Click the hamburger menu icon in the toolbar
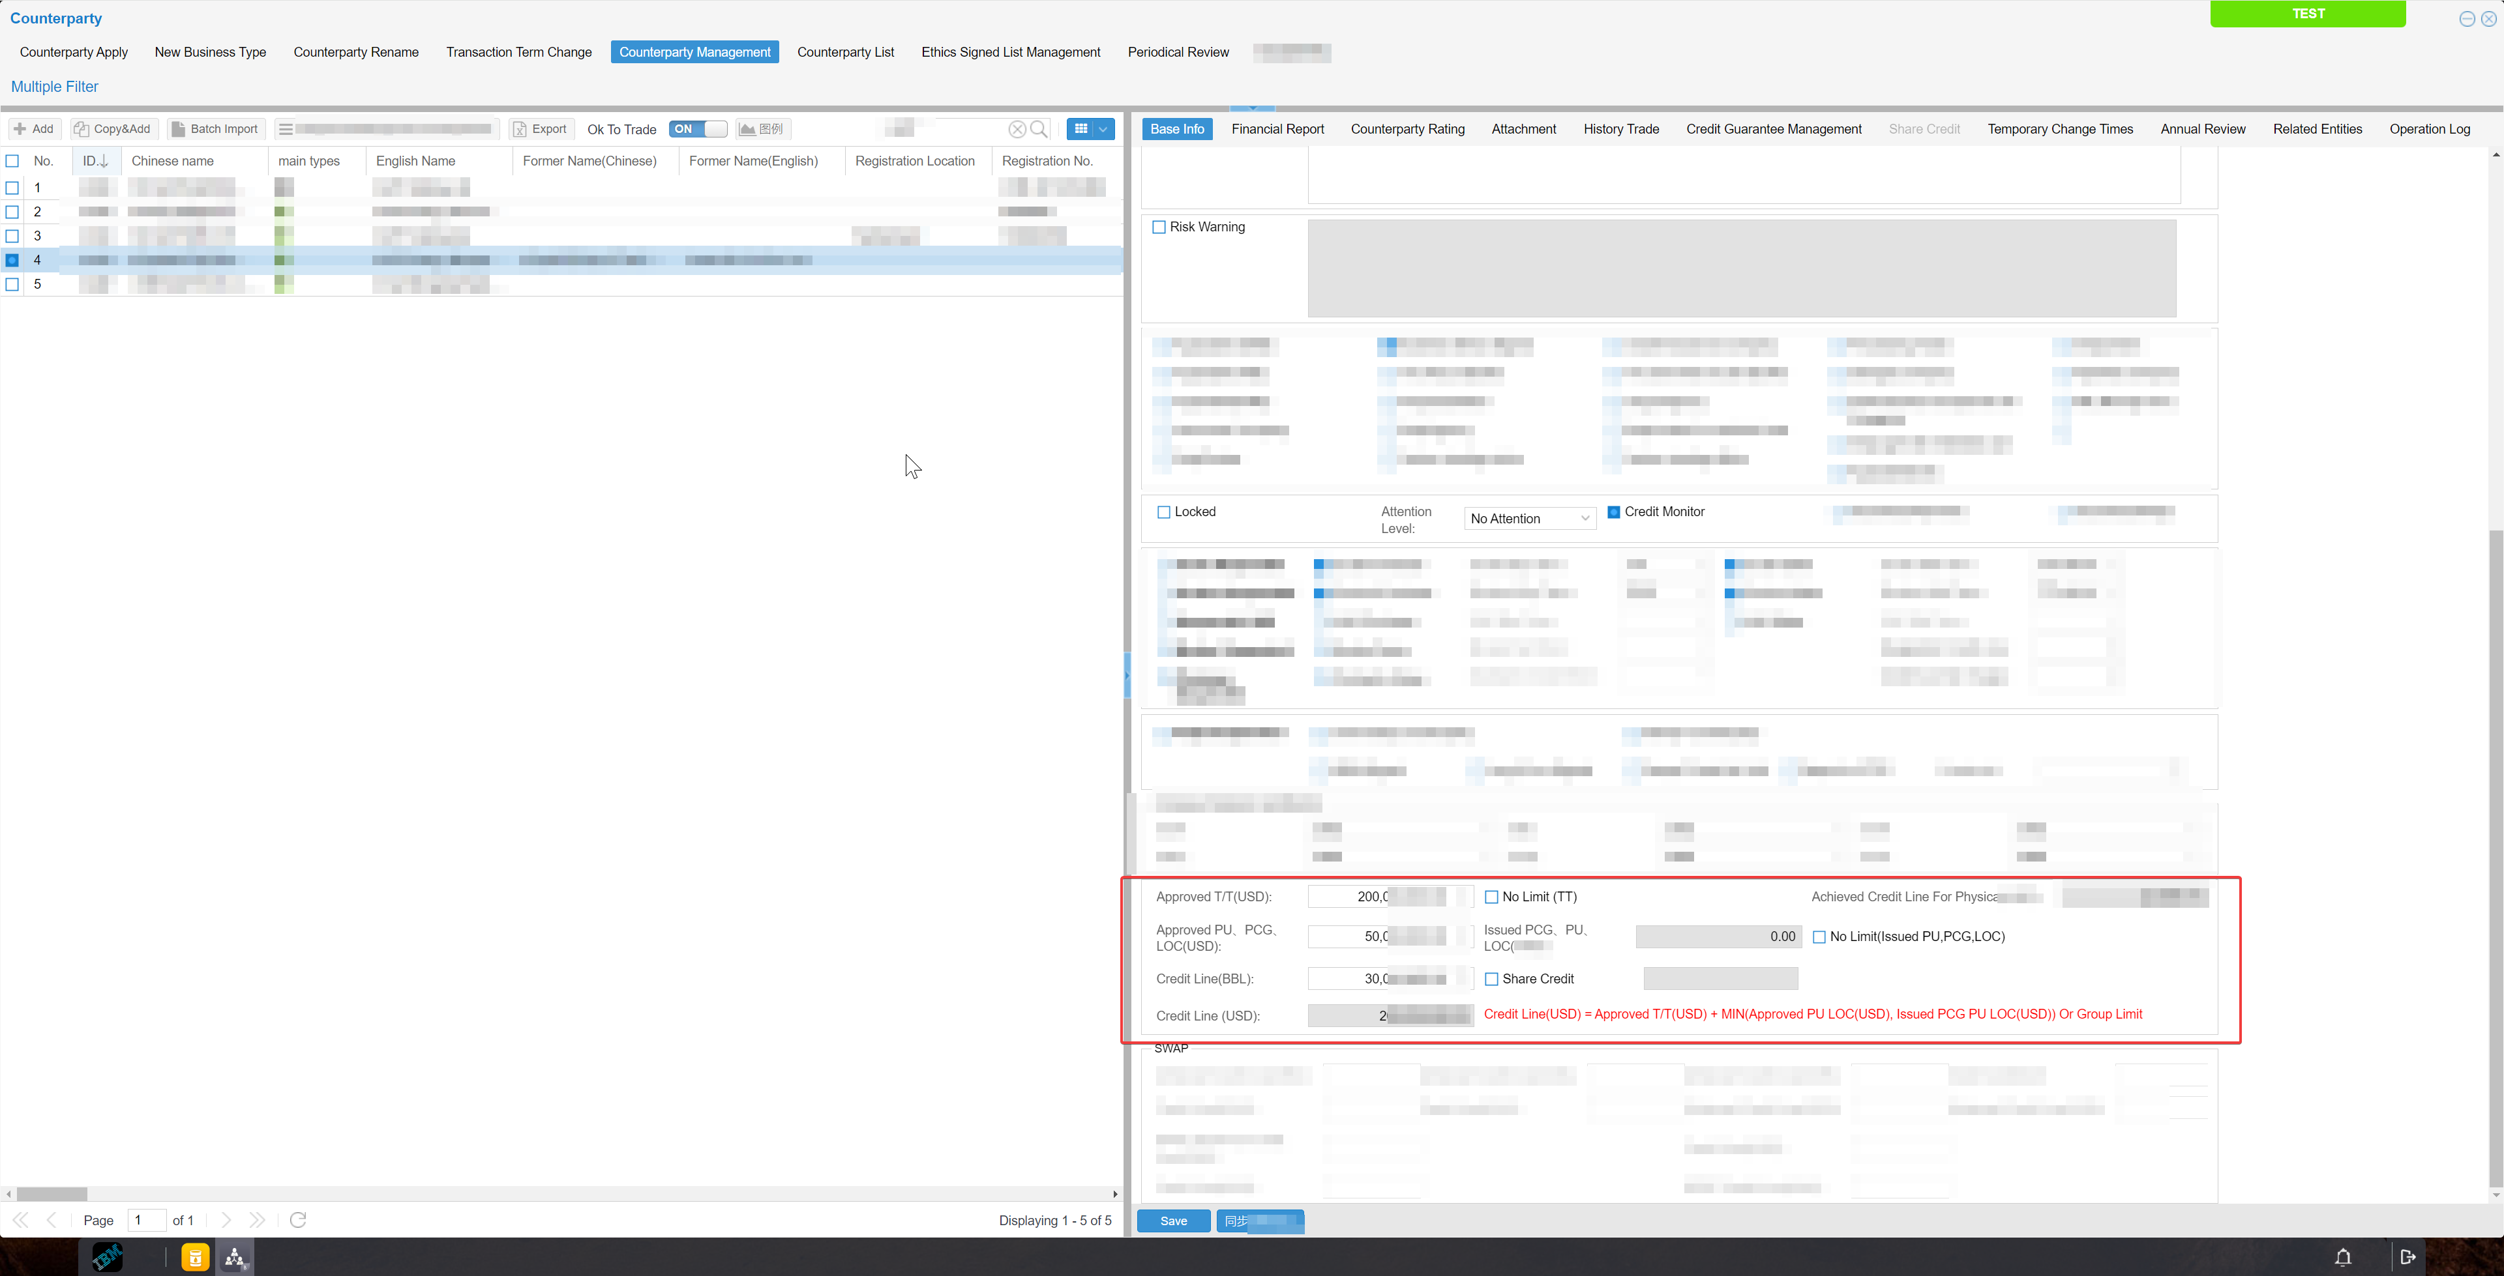 pyautogui.click(x=286, y=129)
